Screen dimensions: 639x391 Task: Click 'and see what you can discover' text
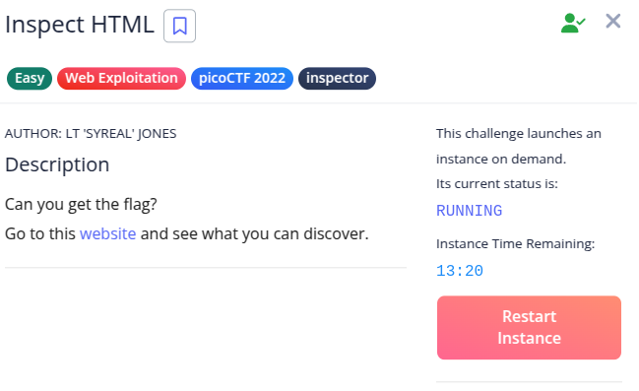click(254, 234)
